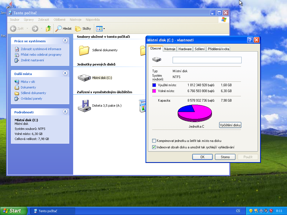This screenshot has width=287, height=215.
Task: Collapse the Podrobnosti panel
Action: coord(65,112)
